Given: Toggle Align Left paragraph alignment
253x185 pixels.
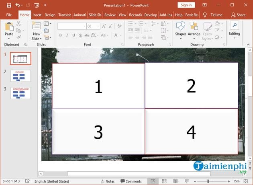Looking at the screenshot, I should pos(131,37).
